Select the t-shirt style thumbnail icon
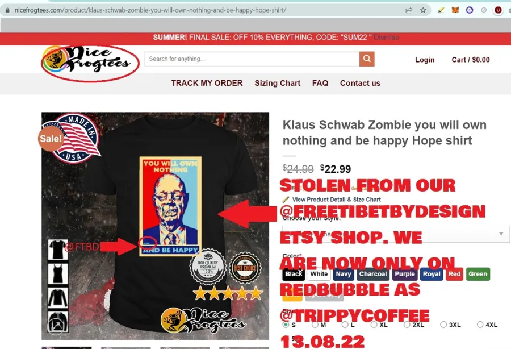Image resolution: width=511 pixels, height=349 pixels. [58, 250]
